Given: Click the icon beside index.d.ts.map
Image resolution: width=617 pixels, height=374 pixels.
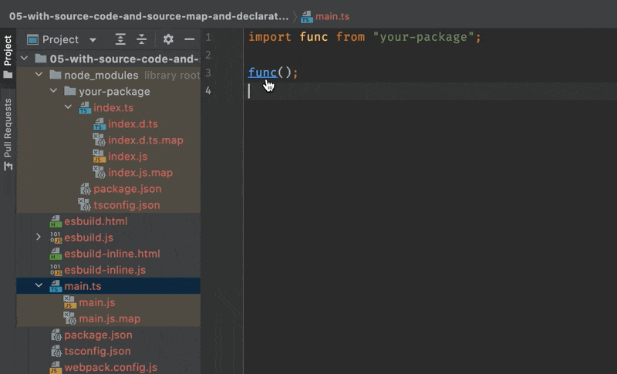Looking at the screenshot, I should pyautogui.click(x=99, y=140).
